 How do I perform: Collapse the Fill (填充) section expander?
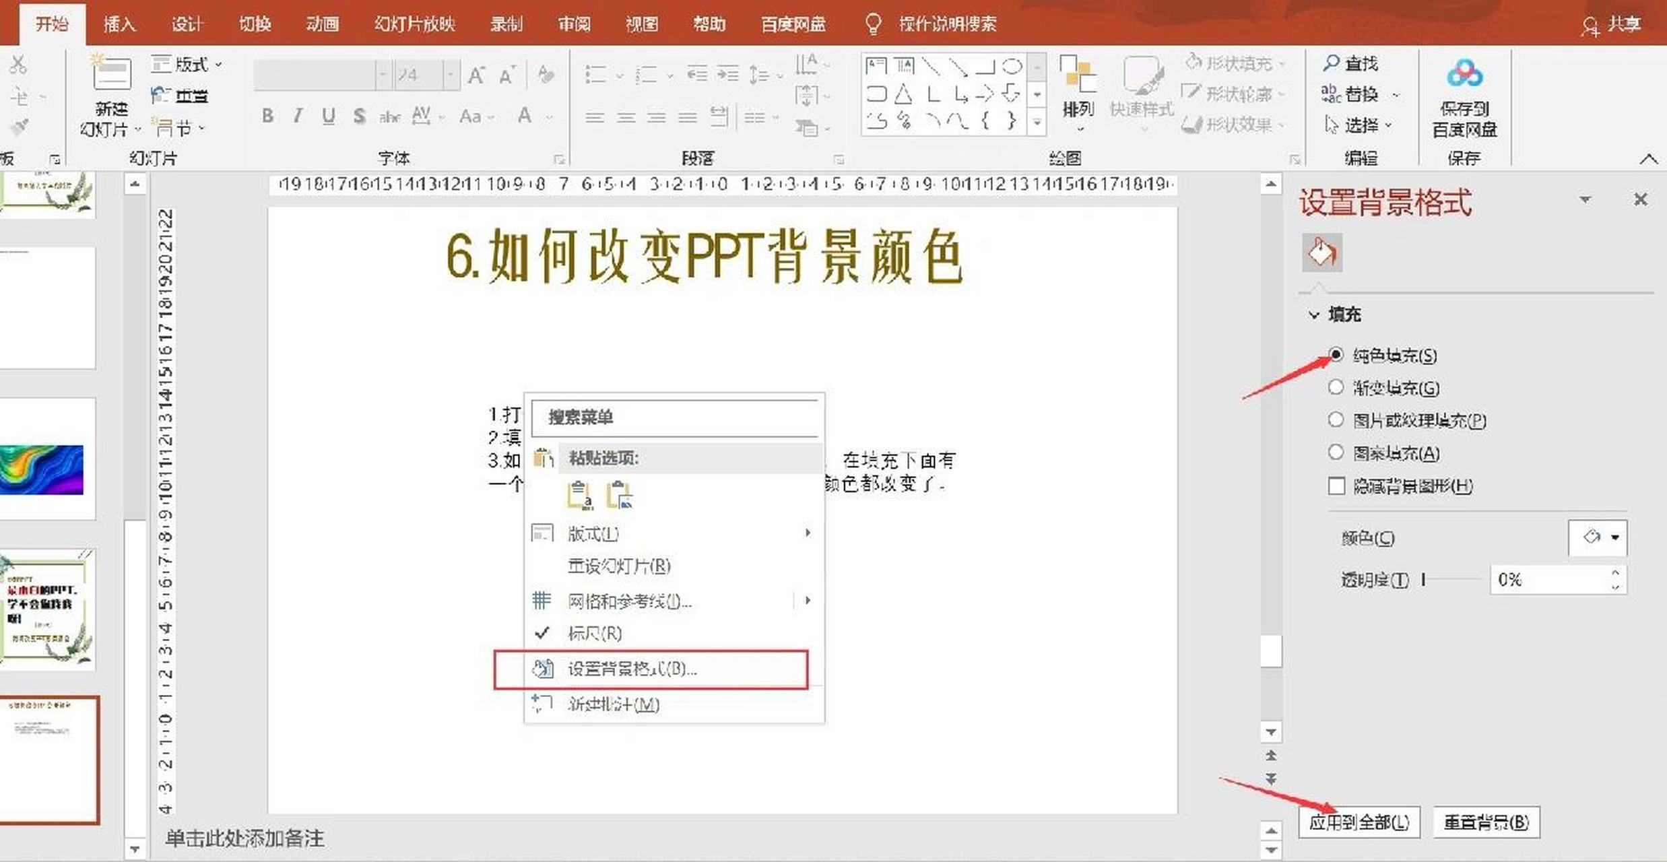1313,314
